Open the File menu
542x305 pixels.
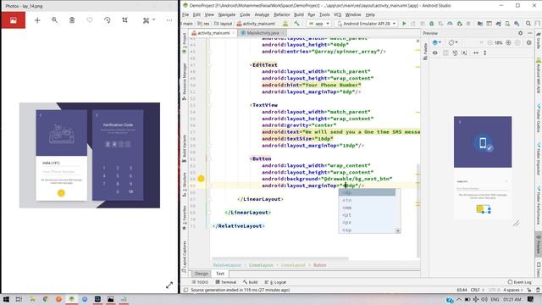pyautogui.click(x=185, y=14)
